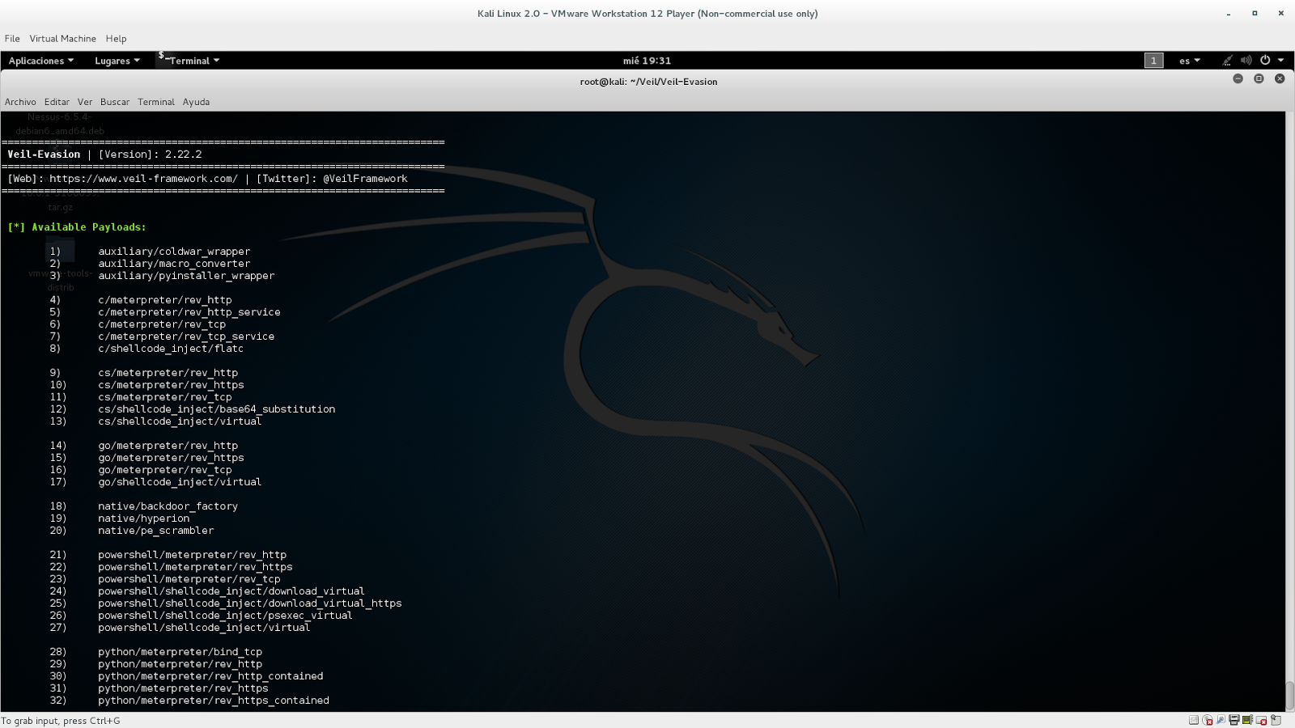Open the terminal Ver menu
This screenshot has height=728, width=1295.
coord(85,102)
